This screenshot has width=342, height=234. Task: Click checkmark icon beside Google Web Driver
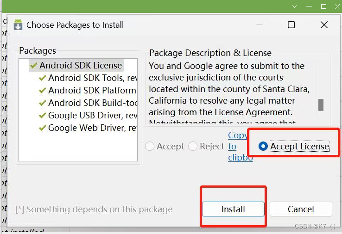[x=42, y=128]
